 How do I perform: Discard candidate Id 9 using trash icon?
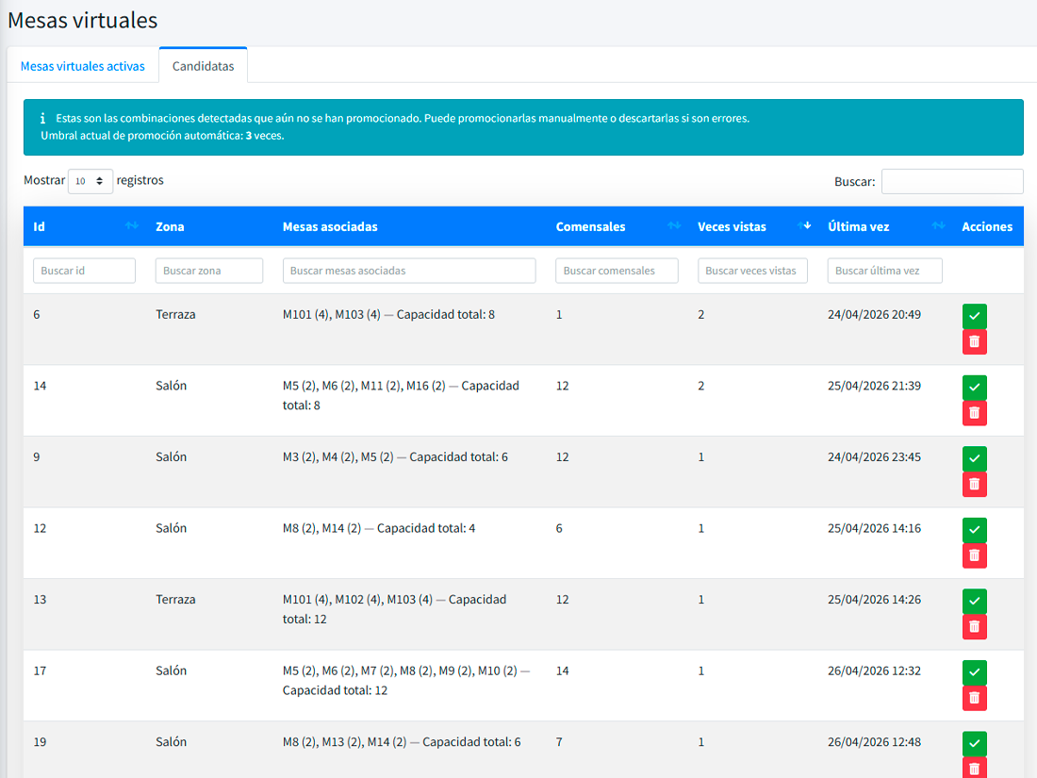(974, 485)
